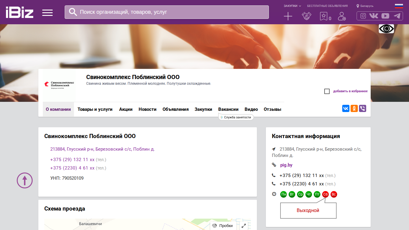The height and width of the screenshot is (230, 409).
Task: Share company via Odnoklassniki button
Action: (354, 108)
